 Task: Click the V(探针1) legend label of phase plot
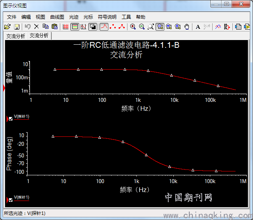click(x=22, y=197)
